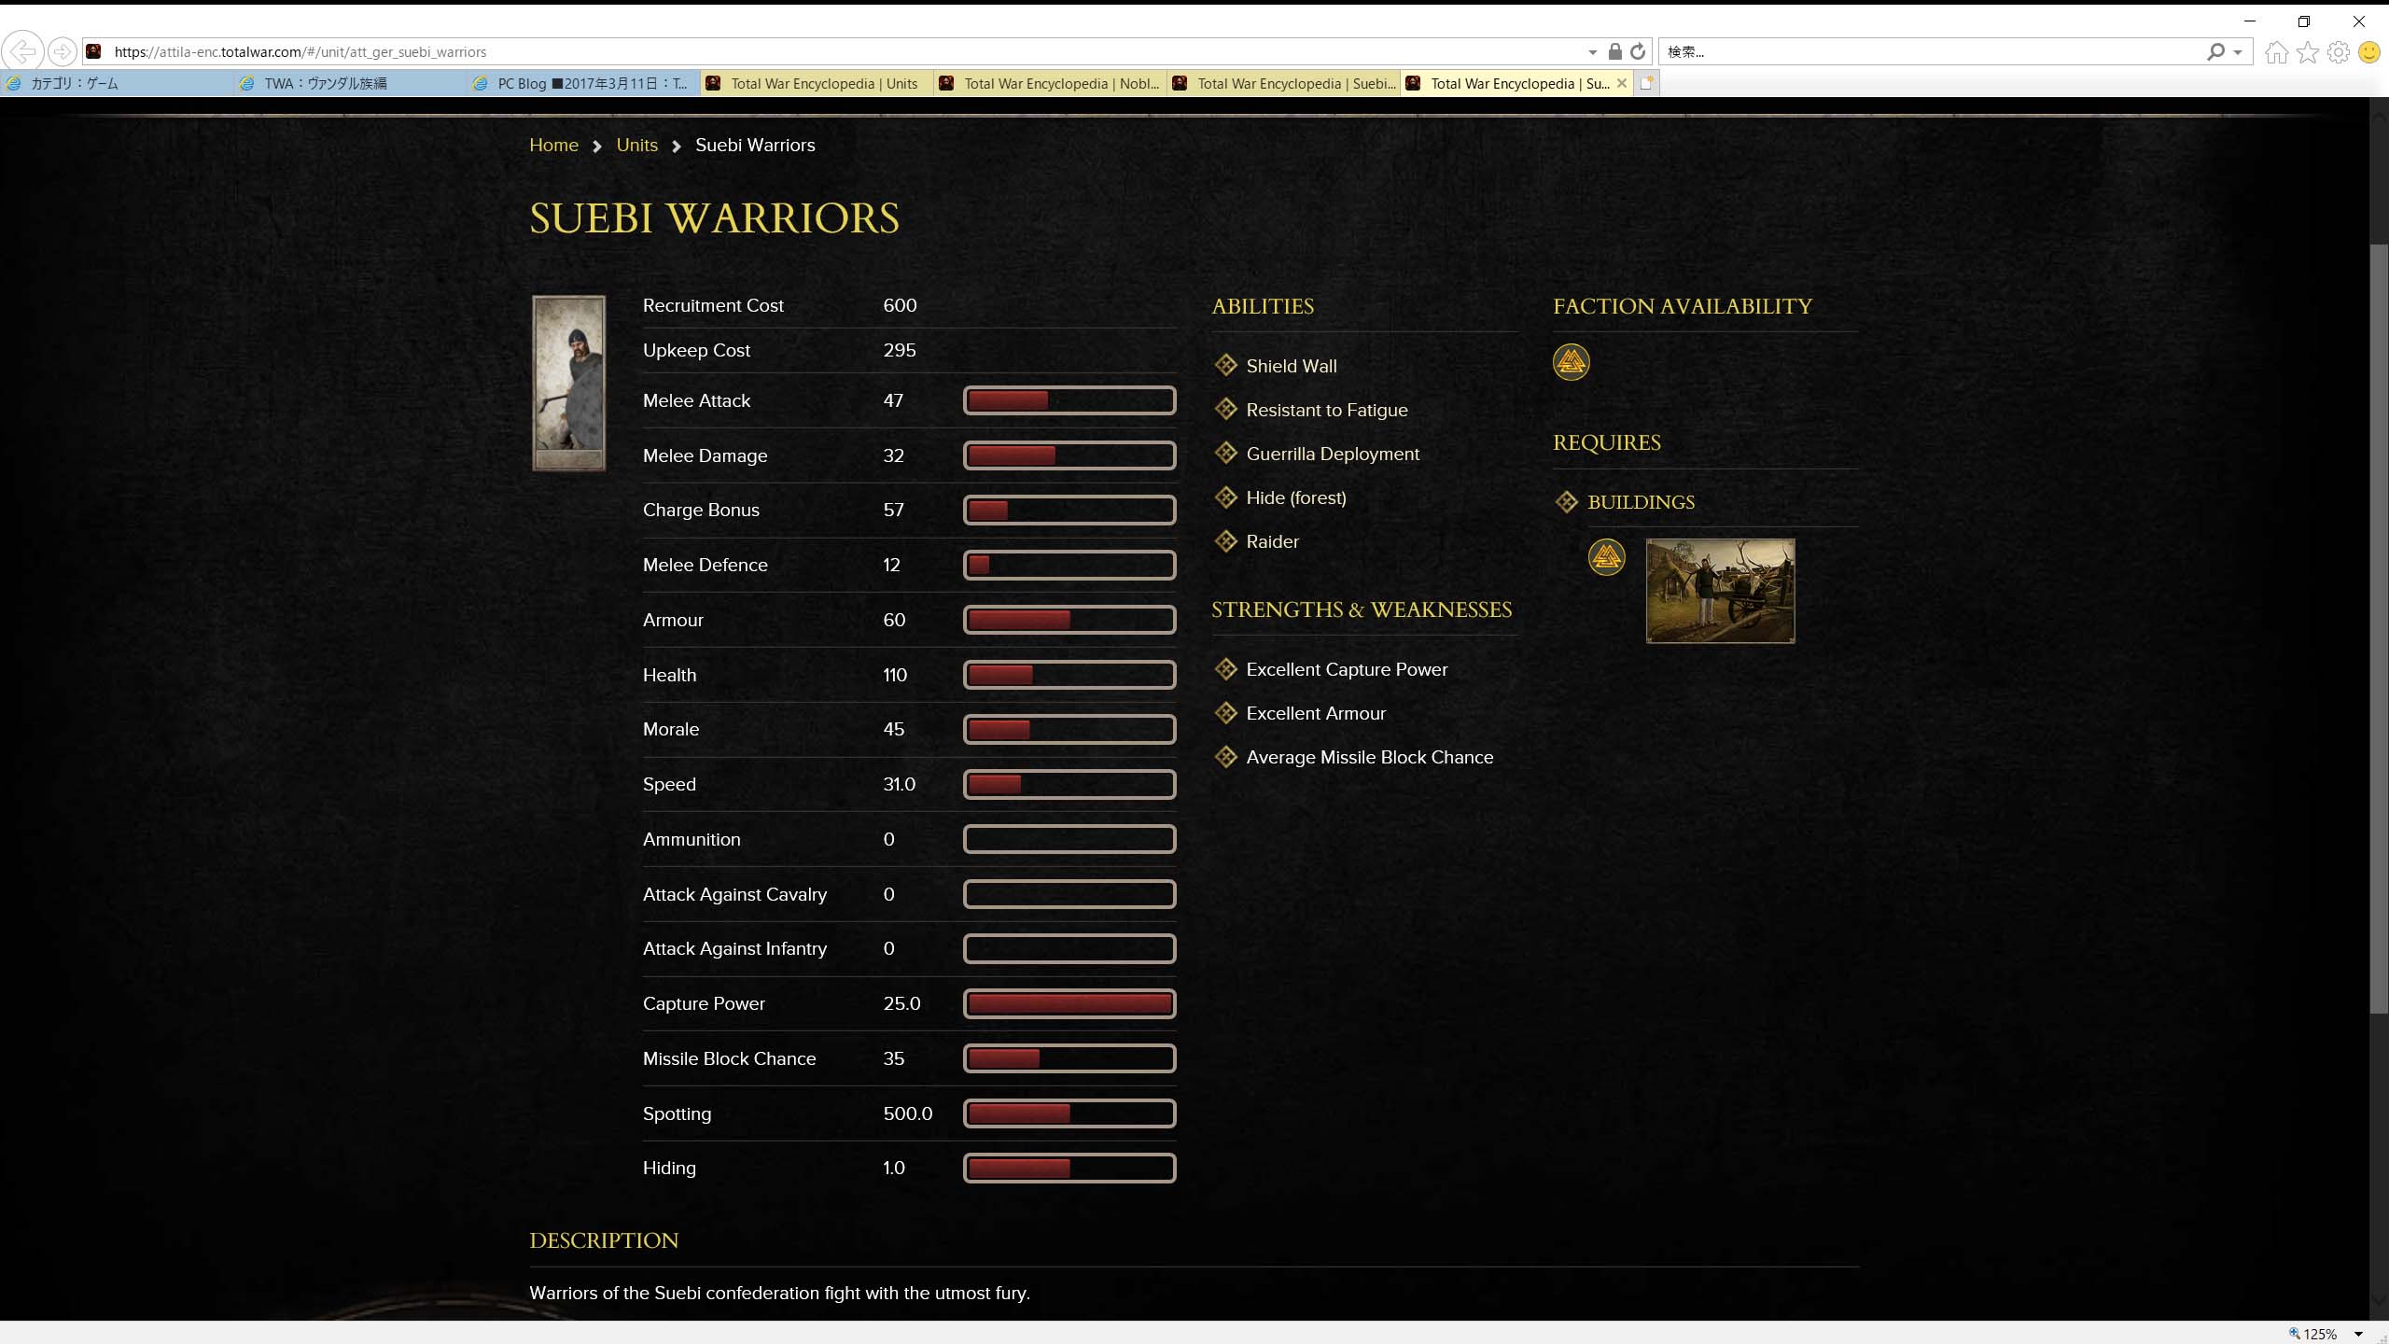
Task: Click the Guerrilla Deployment ability text
Action: point(1333,454)
